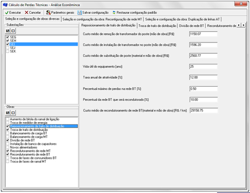The image size is (250, 193).
Task: Edit Percentual da rede BT recondutorado field
Action: tap(203, 100)
